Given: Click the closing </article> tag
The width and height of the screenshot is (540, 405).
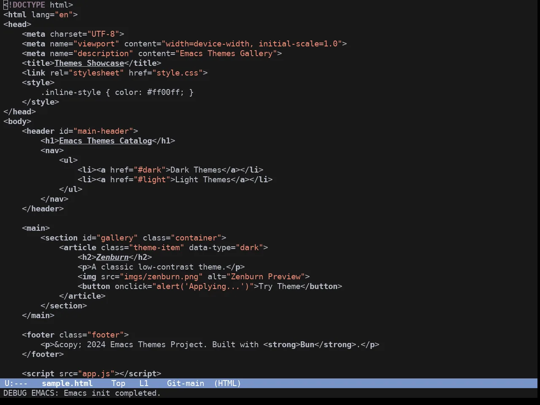Looking at the screenshot, I should (x=82, y=296).
